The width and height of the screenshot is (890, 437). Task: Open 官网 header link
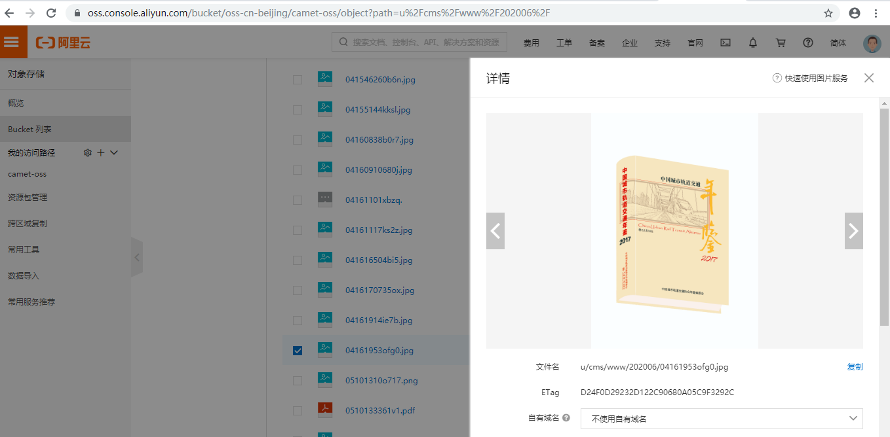695,43
